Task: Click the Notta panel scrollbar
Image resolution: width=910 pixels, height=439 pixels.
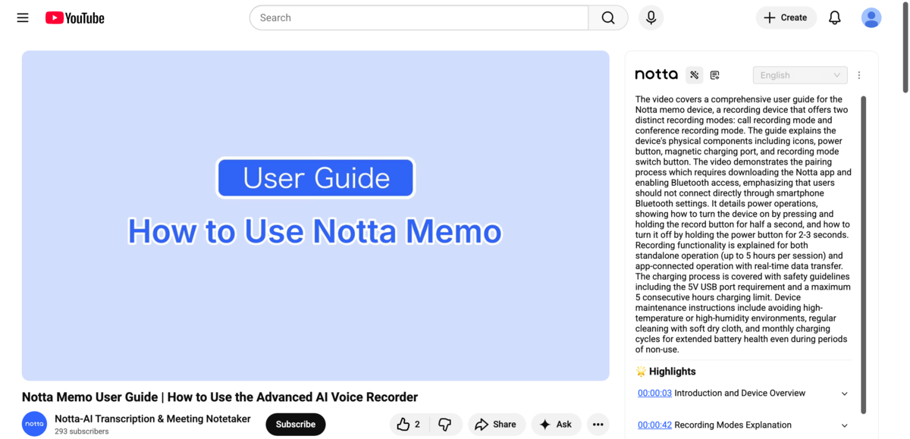Action: click(864, 254)
